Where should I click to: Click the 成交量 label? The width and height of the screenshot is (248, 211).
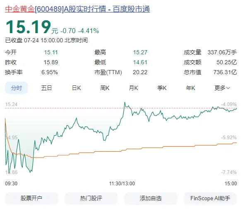[193, 52]
